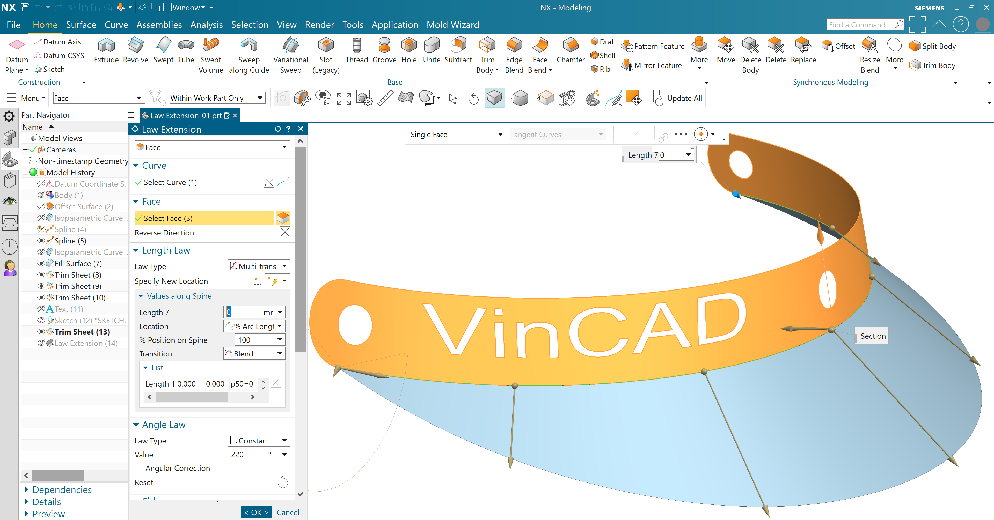Open the Analysis ribbon tab
This screenshot has height=520, width=994.
point(206,25)
